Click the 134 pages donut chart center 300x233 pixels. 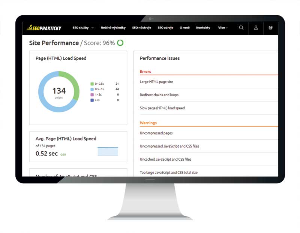59,92
